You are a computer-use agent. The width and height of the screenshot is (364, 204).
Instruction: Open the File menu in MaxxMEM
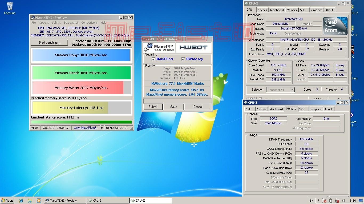click(x=34, y=23)
